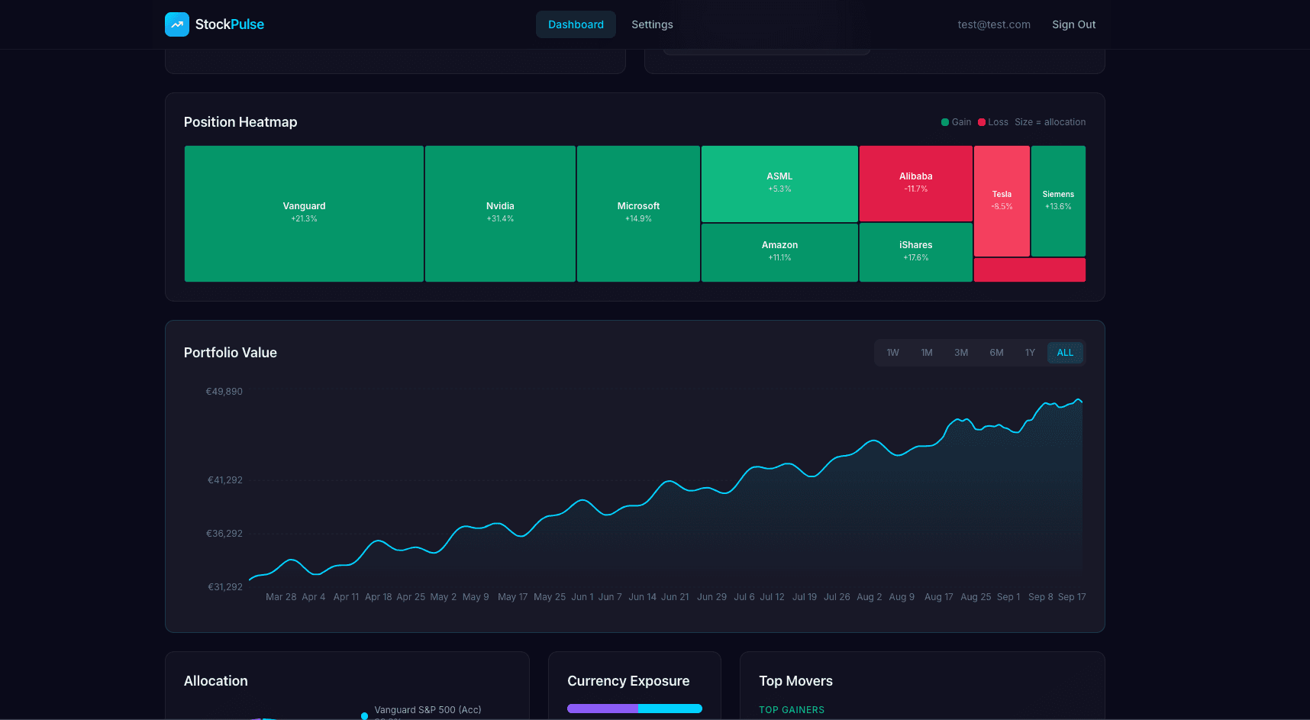Click the Vanguard S&P 500 (Acc) legend entry
1310x720 pixels.
(x=428, y=709)
